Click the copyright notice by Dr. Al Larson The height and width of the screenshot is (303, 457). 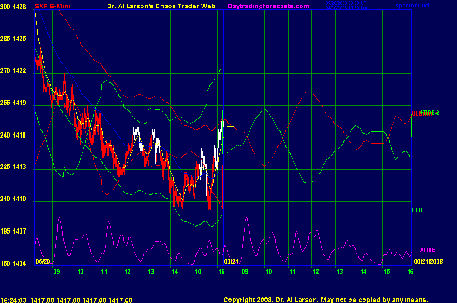[x=325, y=300]
